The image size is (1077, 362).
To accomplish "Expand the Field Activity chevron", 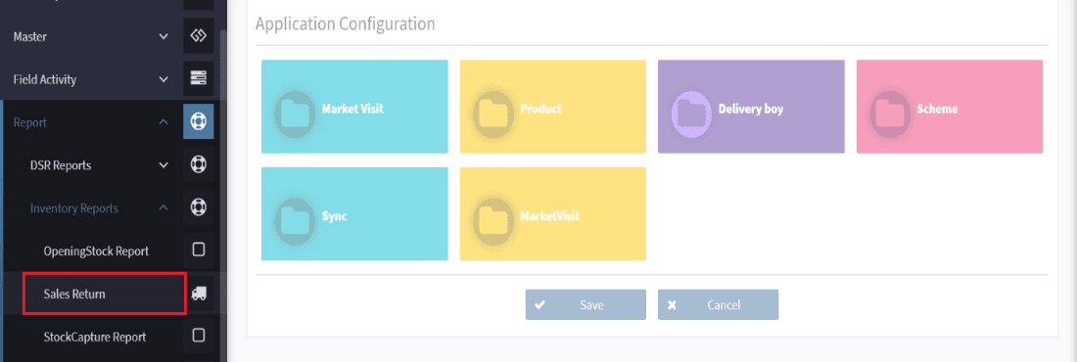I will tap(163, 79).
